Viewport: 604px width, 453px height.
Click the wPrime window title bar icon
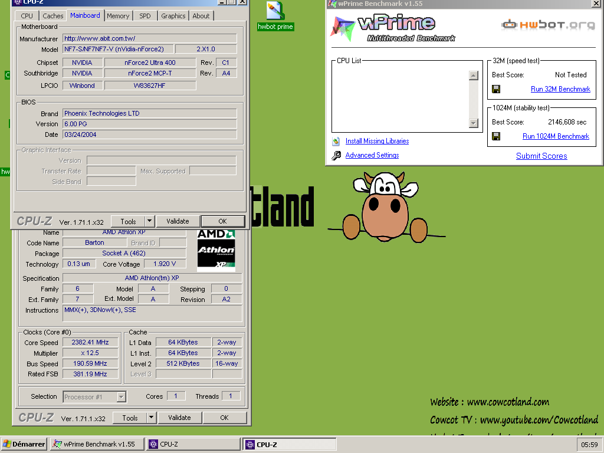(x=332, y=4)
